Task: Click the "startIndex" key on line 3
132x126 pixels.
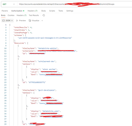Action: click(x=20, y=30)
